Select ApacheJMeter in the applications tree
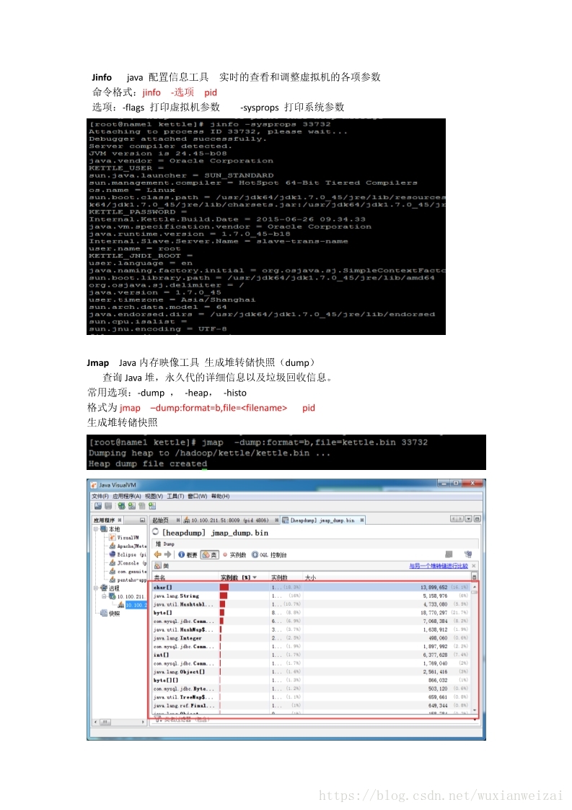Image resolution: width=572 pixels, height=810 pixels. point(128,546)
